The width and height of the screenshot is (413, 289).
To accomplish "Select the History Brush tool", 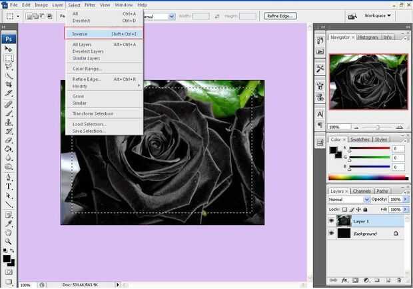I will pos(9,131).
